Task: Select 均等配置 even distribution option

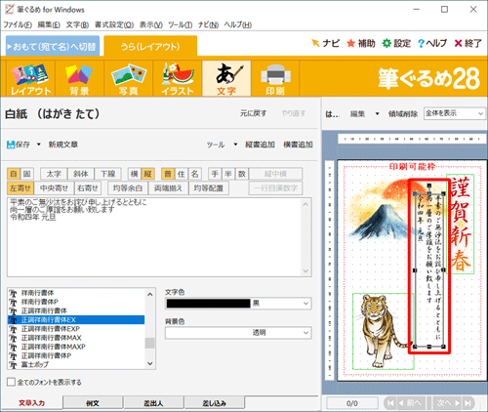Action: coord(209,188)
